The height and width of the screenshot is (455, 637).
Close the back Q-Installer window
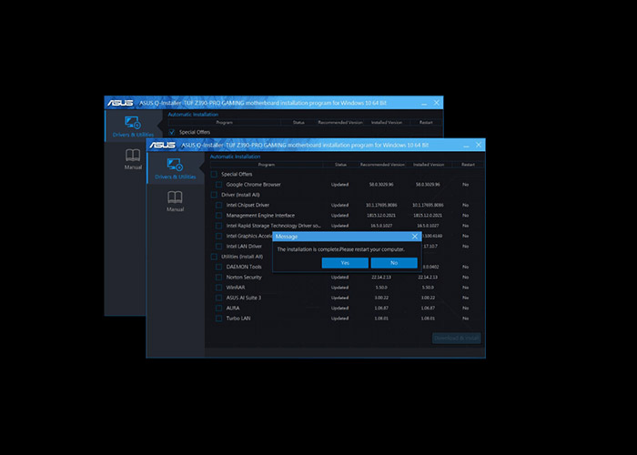(x=436, y=102)
